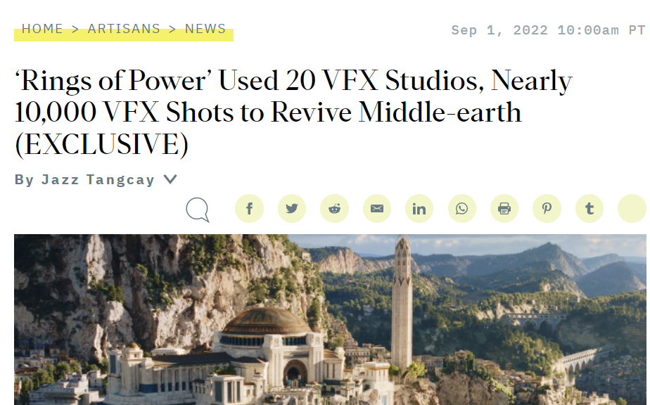The image size is (650, 405).
Task: Share article on Tumblr
Action: tap(590, 209)
